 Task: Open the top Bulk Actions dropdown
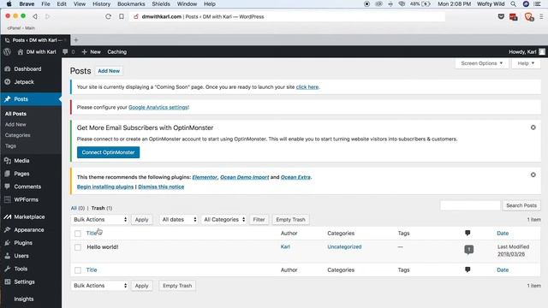100,219
